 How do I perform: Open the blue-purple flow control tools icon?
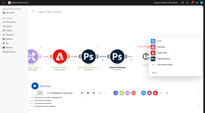click(x=116, y=93)
